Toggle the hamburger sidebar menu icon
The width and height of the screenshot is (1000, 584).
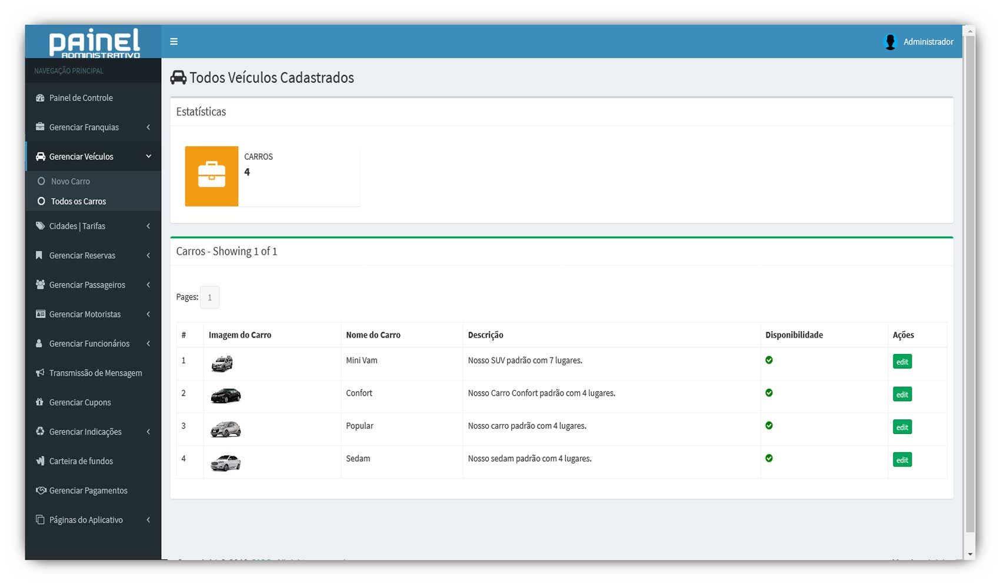174,41
